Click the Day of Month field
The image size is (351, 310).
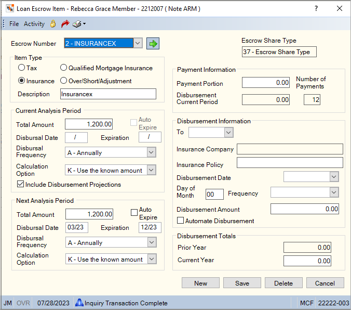click(x=214, y=194)
